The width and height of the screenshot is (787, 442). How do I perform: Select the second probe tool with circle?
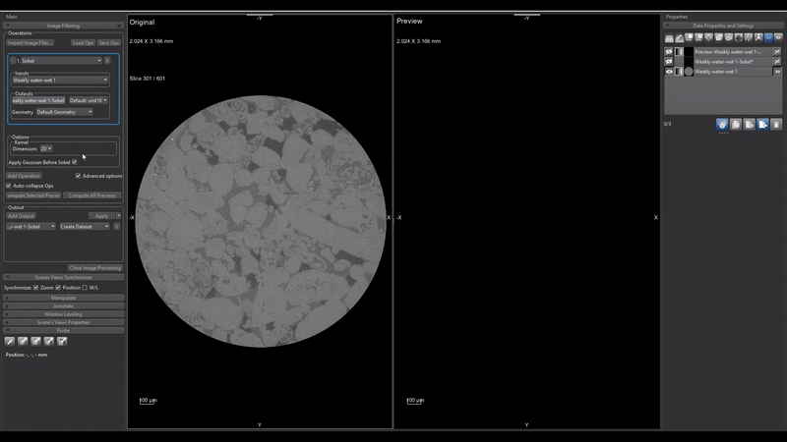[23, 341]
